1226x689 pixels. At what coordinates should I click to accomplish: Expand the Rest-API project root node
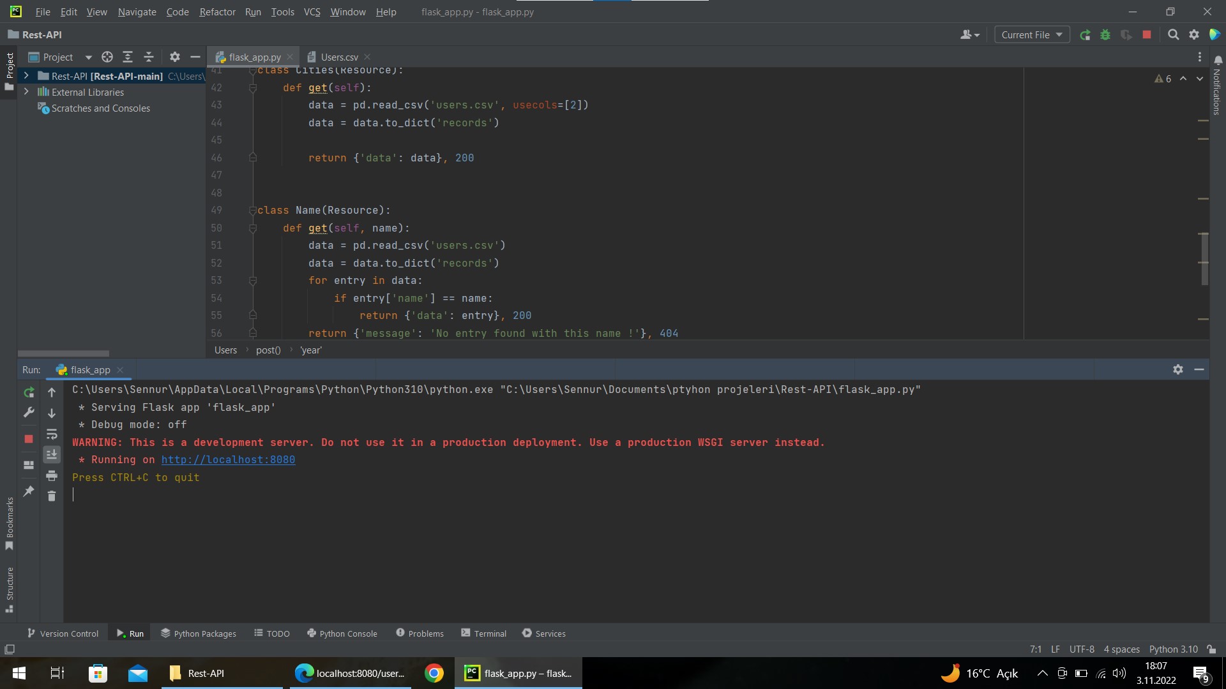(26, 75)
